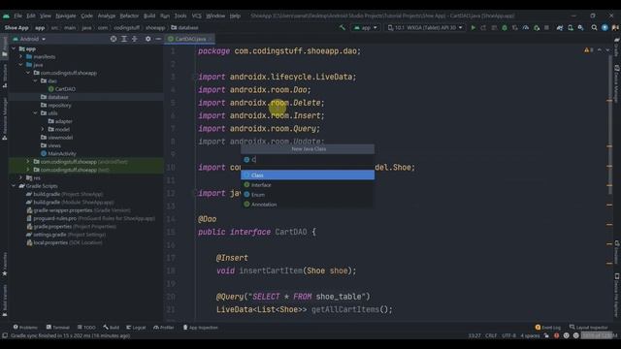Open the Tools menu

(180, 16)
